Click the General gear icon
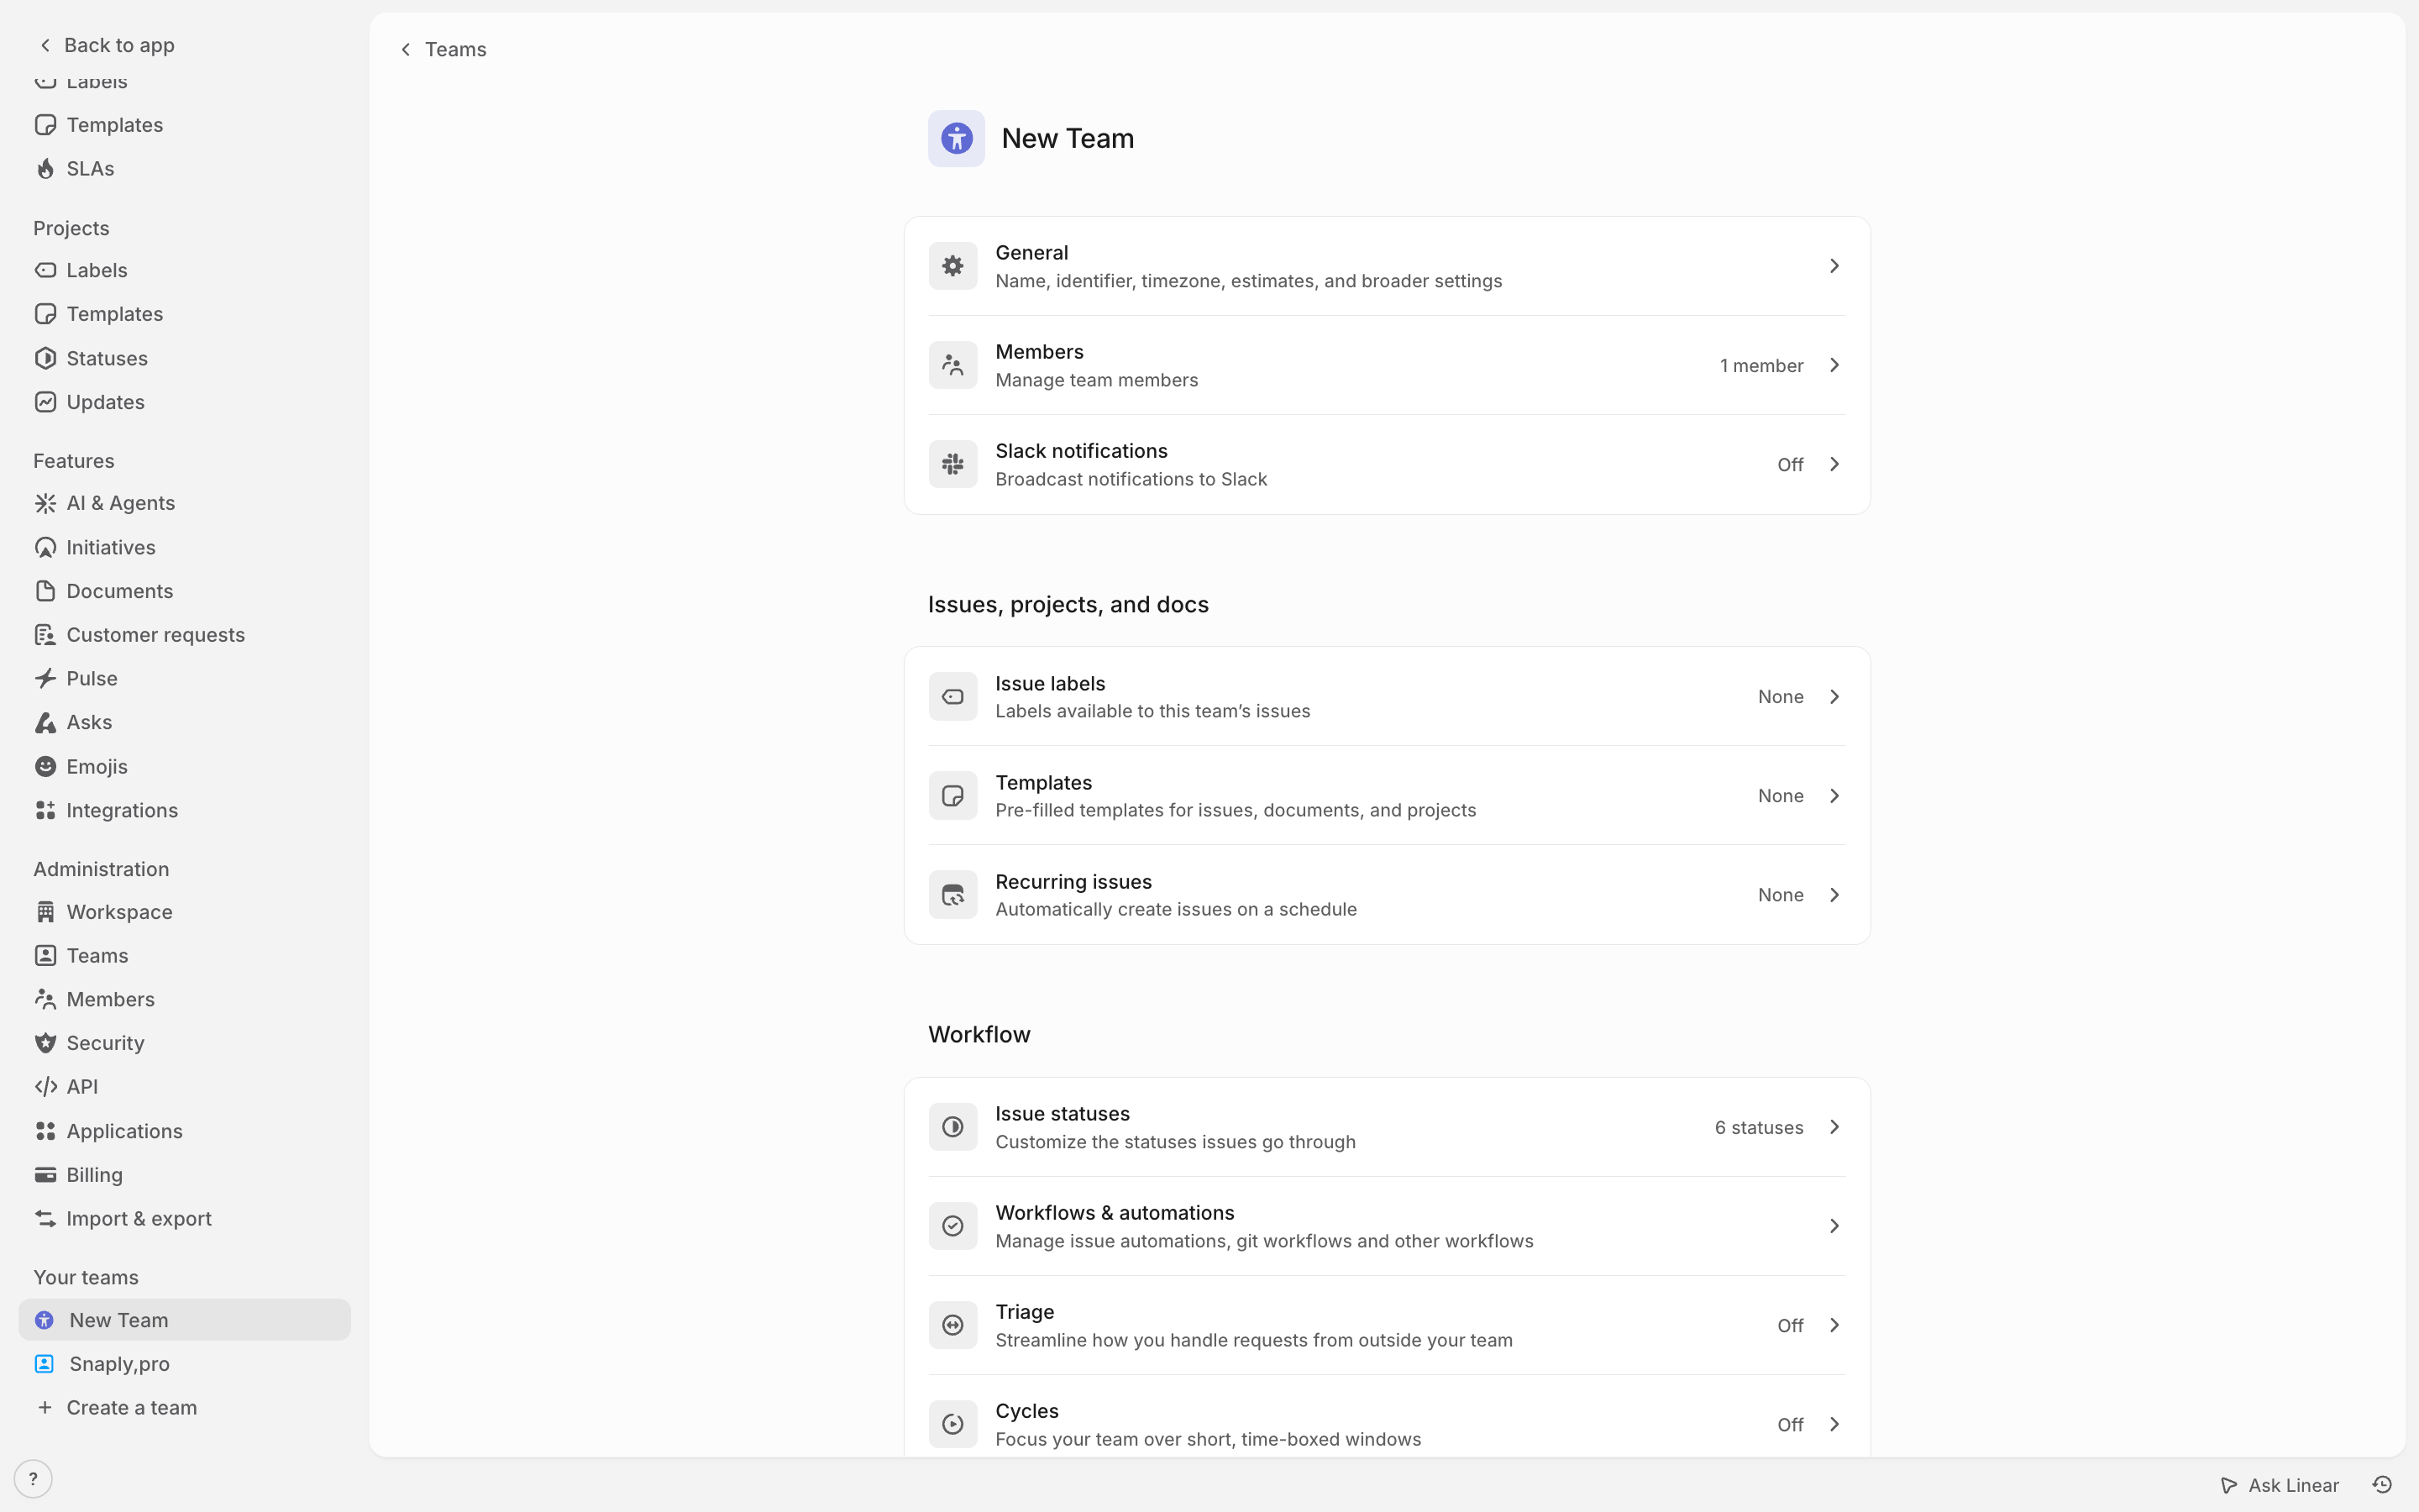 pos(952,266)
